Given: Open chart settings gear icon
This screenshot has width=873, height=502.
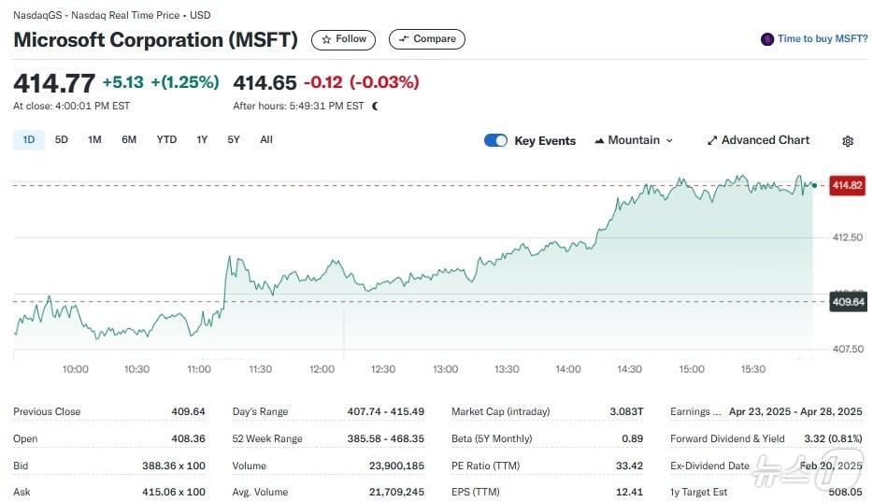Looking at the screenshot, I should 848,141.
